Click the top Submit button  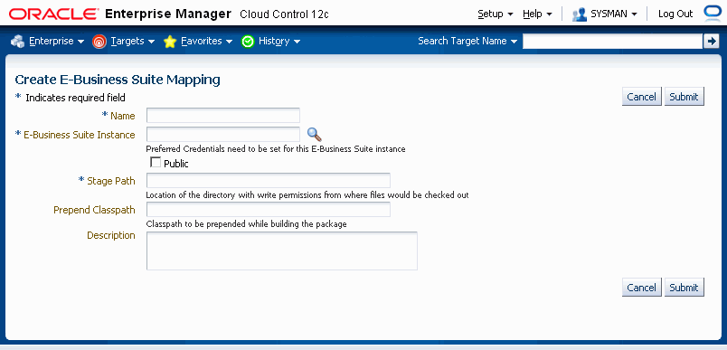coord(685,97)
